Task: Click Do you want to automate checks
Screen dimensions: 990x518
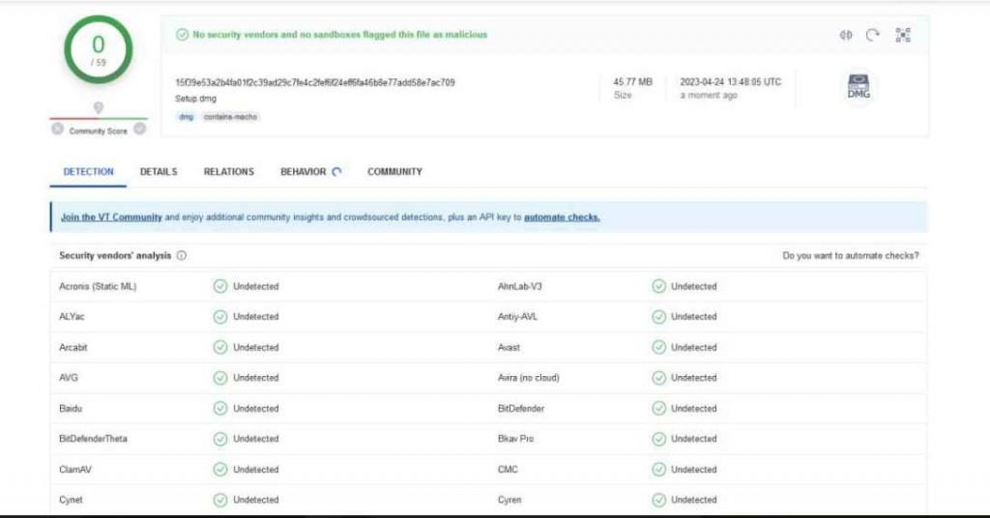Action: click(850, 256)
